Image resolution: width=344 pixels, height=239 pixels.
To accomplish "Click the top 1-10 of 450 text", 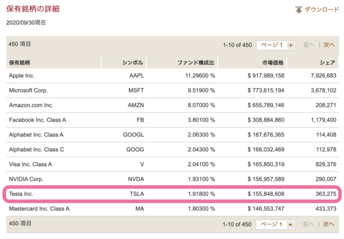I will [x=237, y=45].
